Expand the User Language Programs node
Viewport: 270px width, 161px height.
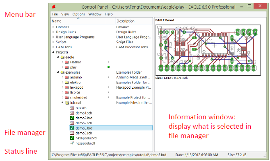pyautogui.click(x=53, y=37)
